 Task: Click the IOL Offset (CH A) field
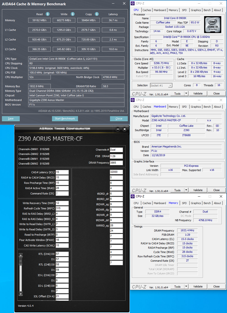pyautogui.click(x=62, y=296)
